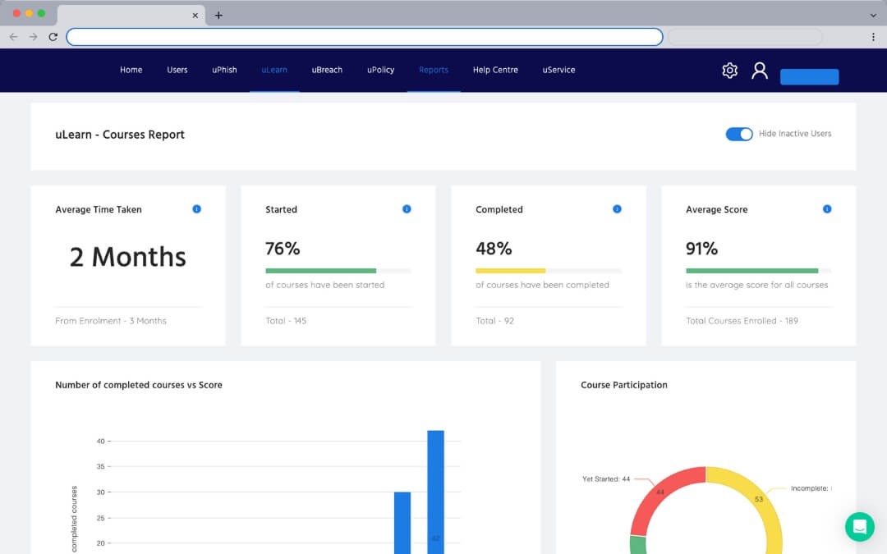
Task: Click the Started card info icon
Action: coord(407,209)
